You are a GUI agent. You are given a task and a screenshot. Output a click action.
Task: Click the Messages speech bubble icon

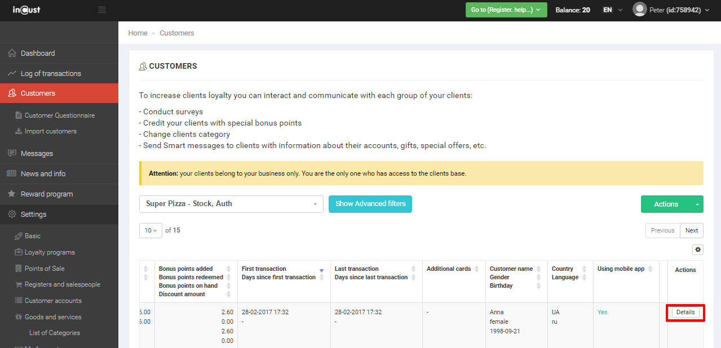12,154
